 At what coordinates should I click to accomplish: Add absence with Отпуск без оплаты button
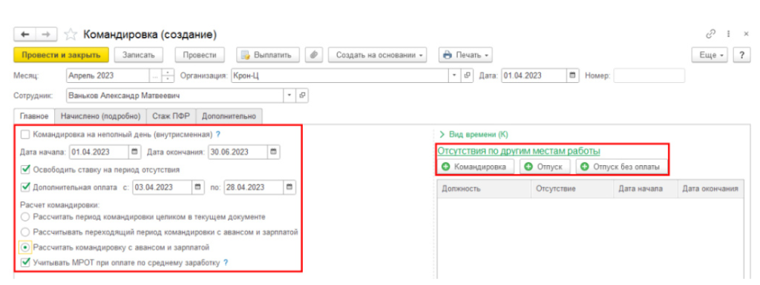pos(621,167)
